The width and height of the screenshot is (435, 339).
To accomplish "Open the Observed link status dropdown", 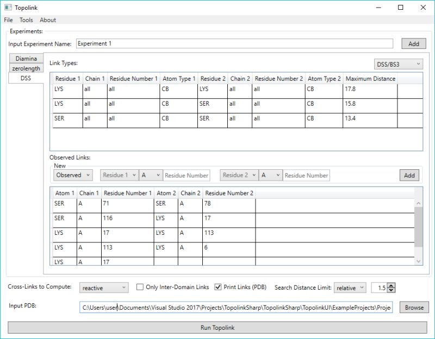I will point(73,175).
